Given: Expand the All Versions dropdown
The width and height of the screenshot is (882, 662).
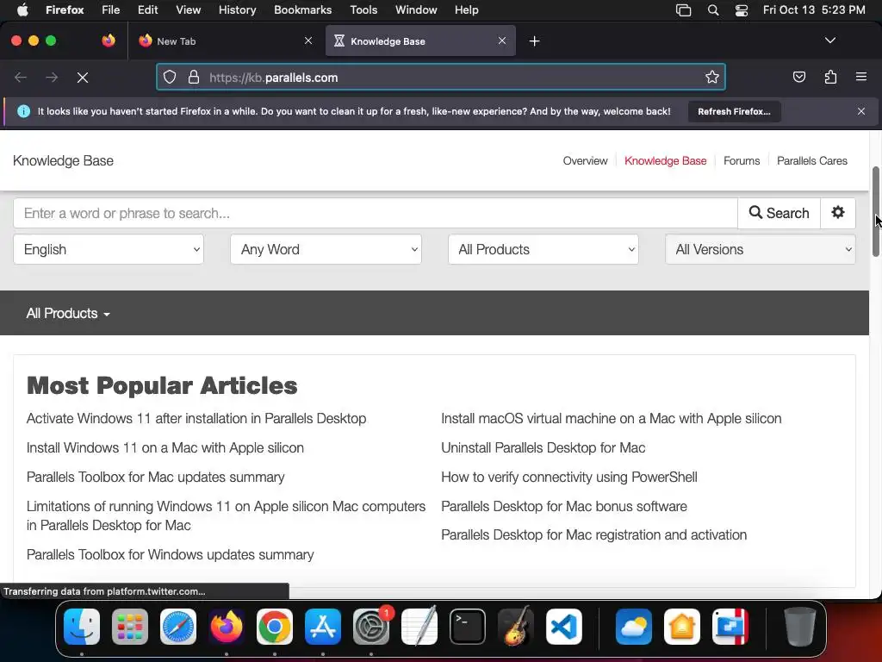Looking at the screenshot, I should tap(761, 249).
